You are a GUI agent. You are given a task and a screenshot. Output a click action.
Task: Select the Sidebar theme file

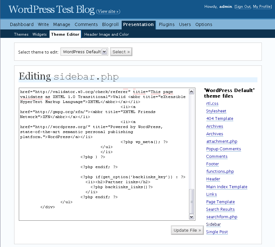pyautogui.click(x=214, y=224)
